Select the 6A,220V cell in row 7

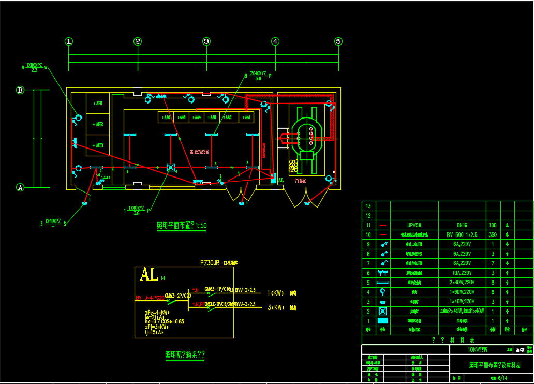462,263
